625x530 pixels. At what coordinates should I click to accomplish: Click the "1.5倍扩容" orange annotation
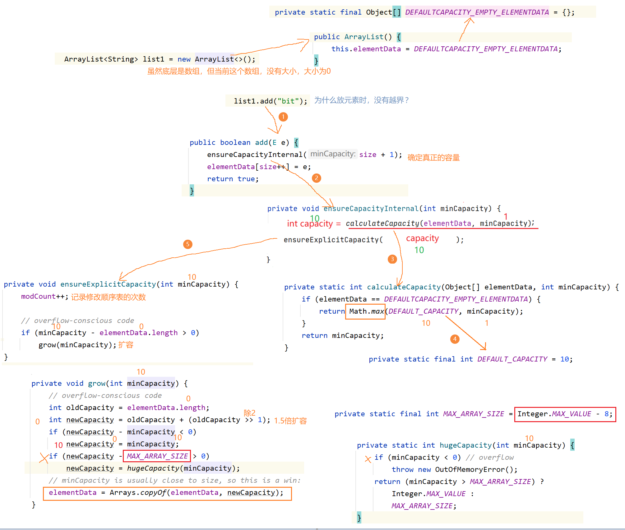pos(290,421)
